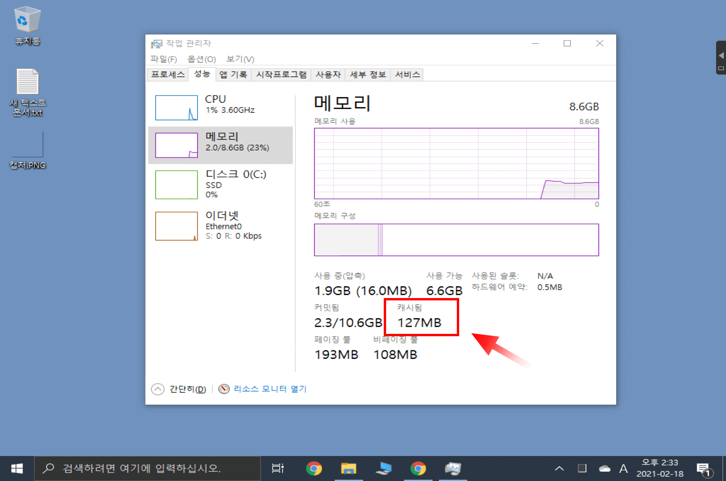Click the 8.6GB total memory heading
The image size is (726, 481).
tap(584, 107)
